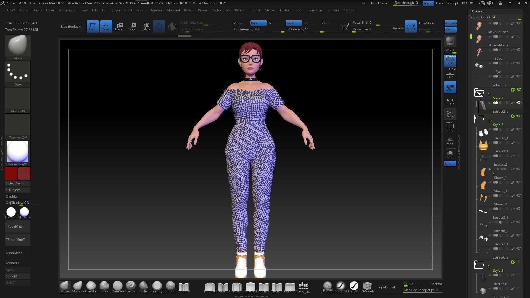The height and width of the screenshot is (298, 530).
Task: Click the TPoseMesh button
Action: 18,226
